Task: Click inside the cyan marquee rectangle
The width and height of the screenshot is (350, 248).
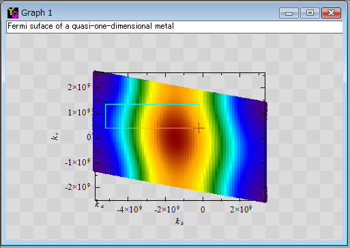Action: click(x=152, y=116)
